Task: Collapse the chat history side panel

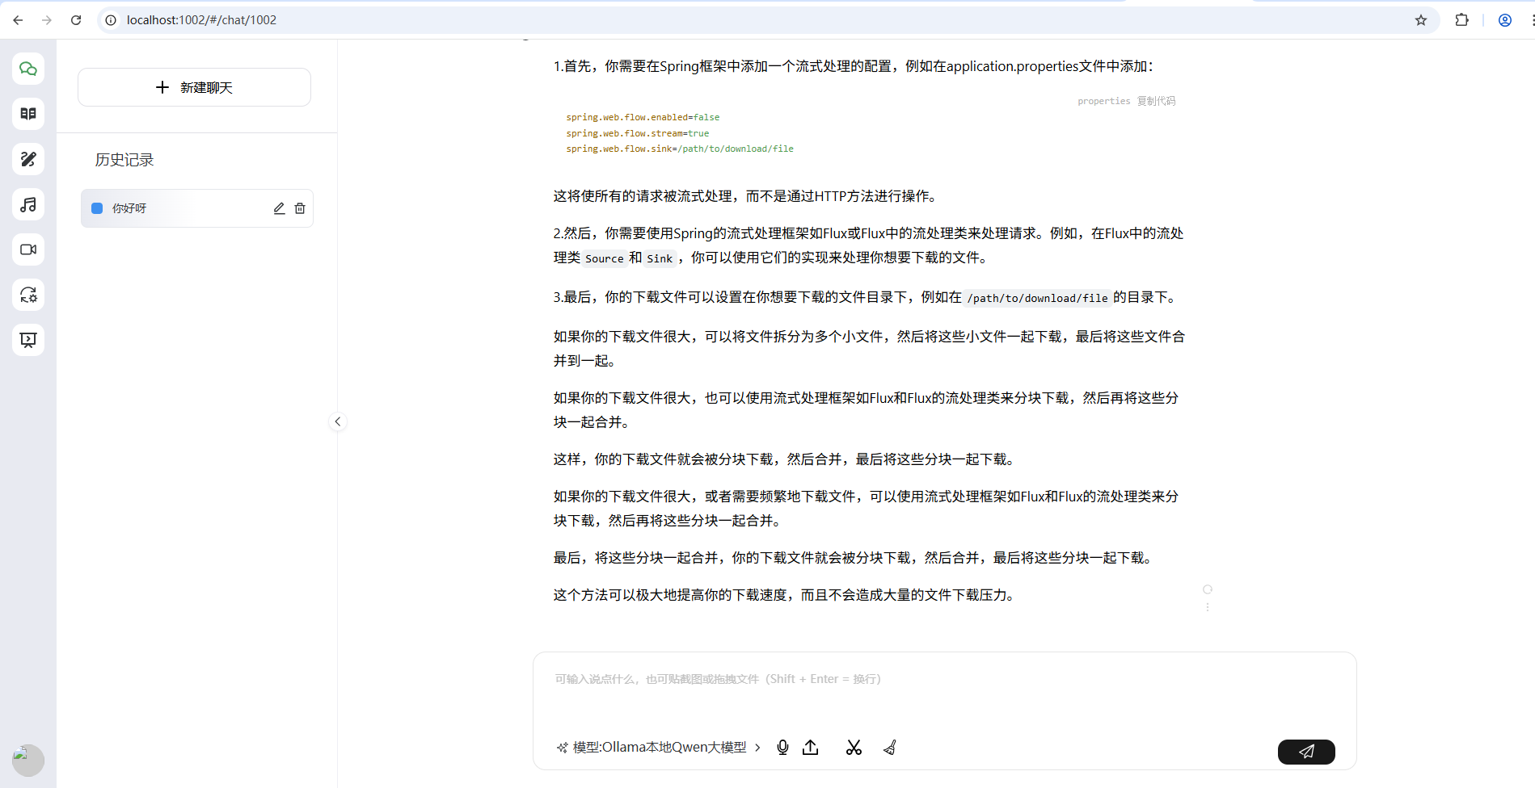Action: pos(338,421)
